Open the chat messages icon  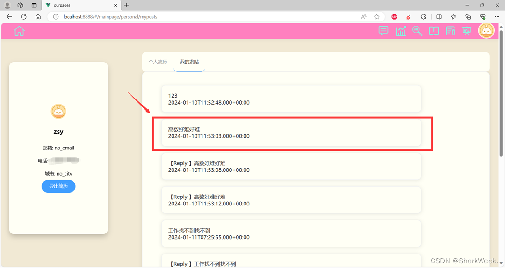coord(383,31)
